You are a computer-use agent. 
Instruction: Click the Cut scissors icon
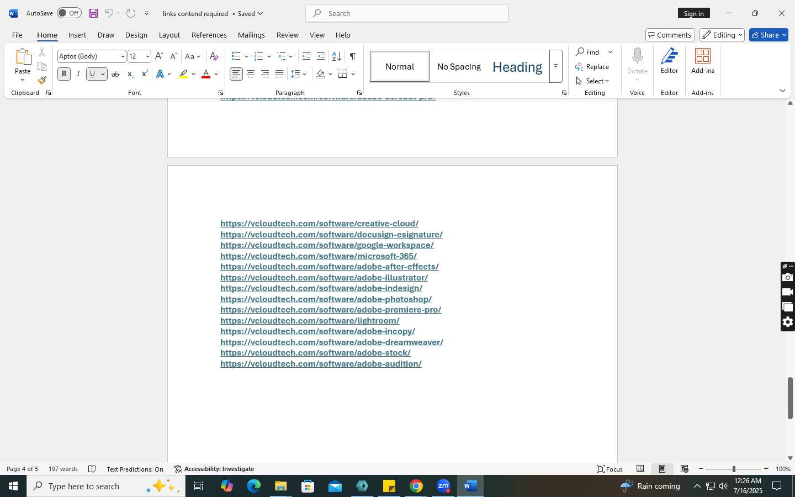(x=42, y=52)
